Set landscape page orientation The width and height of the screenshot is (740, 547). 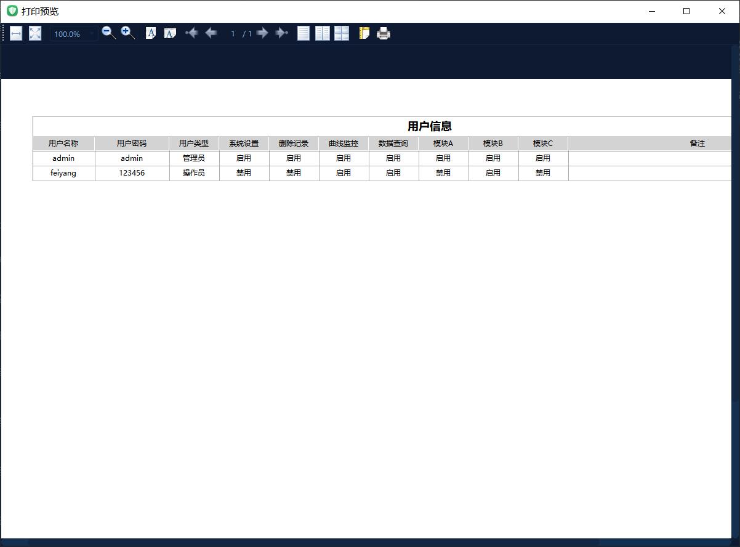[x=170, y=33]
